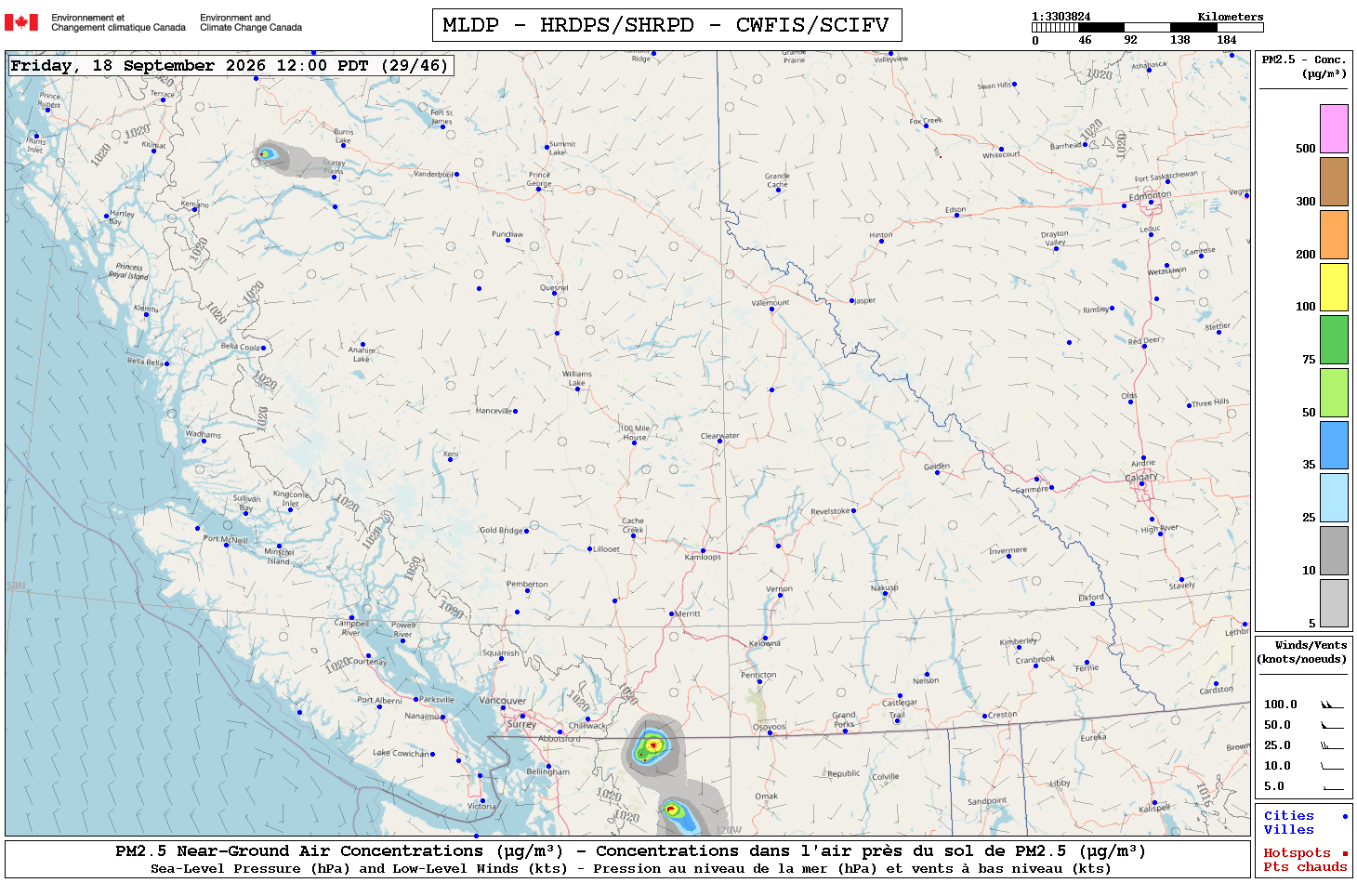1357x883 pixels.
Task: Click the smoke plume near Burns Lake
Action: (282, 159)
